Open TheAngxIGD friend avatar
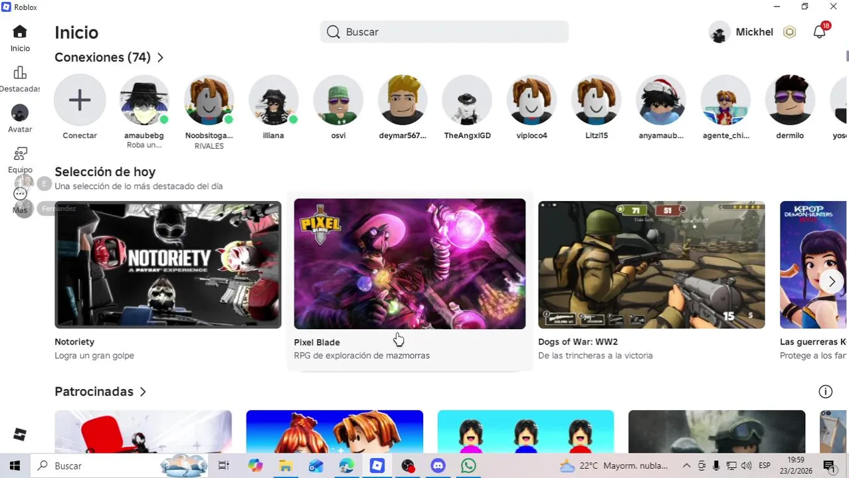Viewport: 849px width, 478px height. point(467,100)
